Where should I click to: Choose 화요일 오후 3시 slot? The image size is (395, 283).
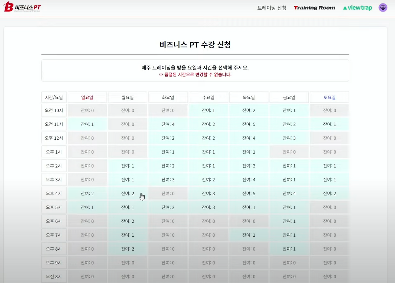click(x=168, y=180)
